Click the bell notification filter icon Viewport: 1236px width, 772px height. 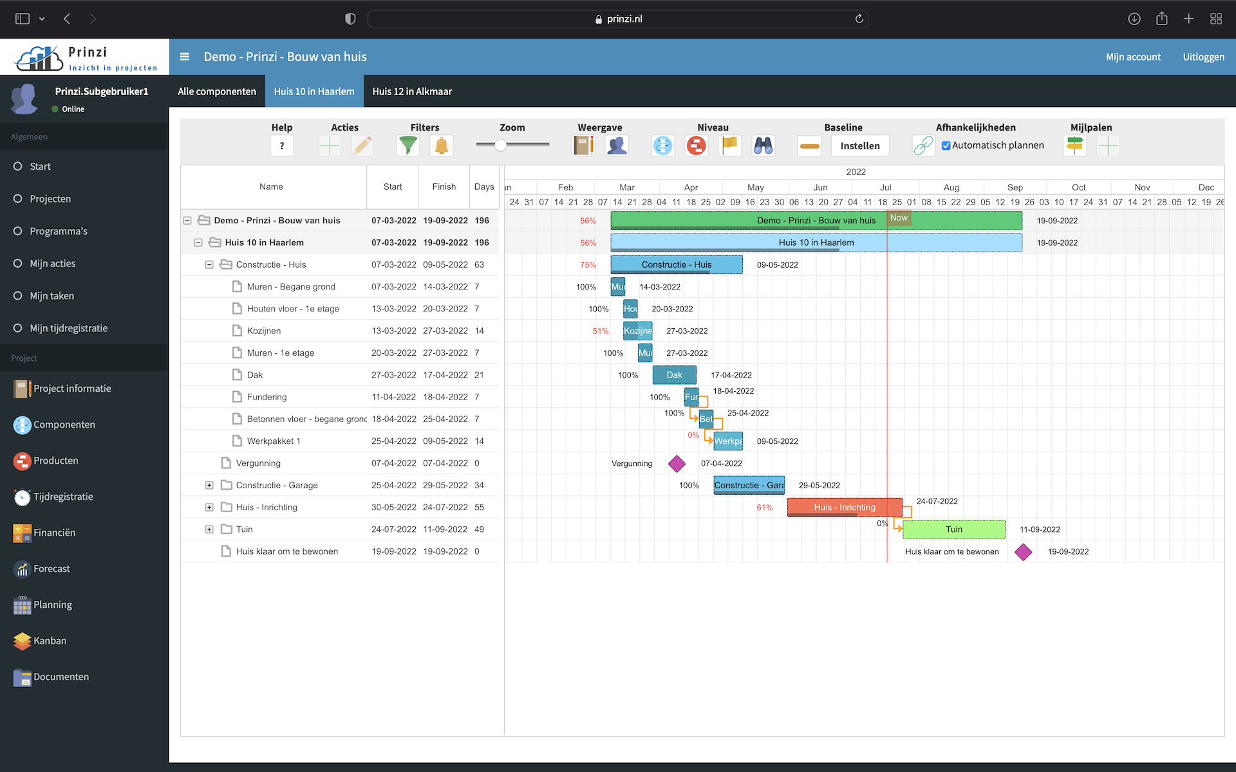pos(442,146)
